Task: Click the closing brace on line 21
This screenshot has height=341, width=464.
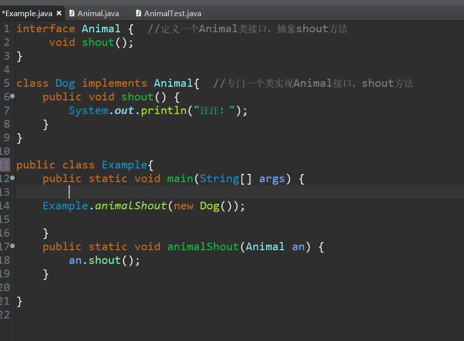Action: coord(19,302)
